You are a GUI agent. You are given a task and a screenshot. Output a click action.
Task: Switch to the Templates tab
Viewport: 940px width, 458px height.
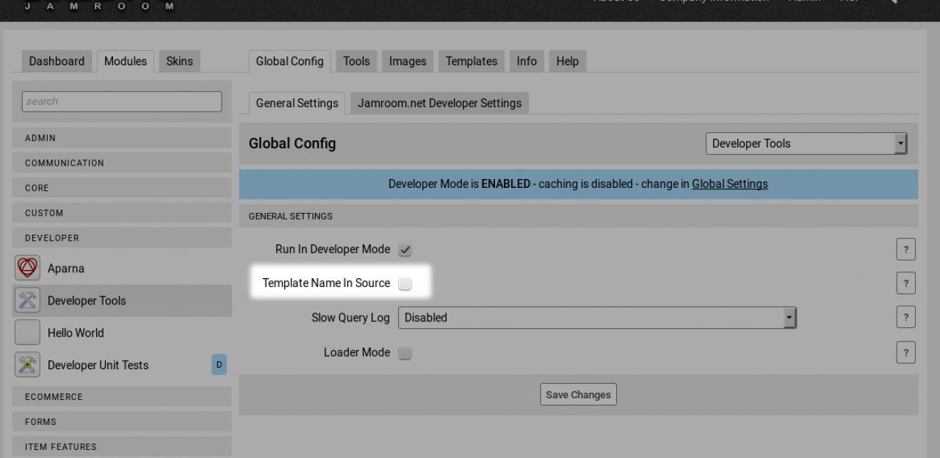(471, 62)
